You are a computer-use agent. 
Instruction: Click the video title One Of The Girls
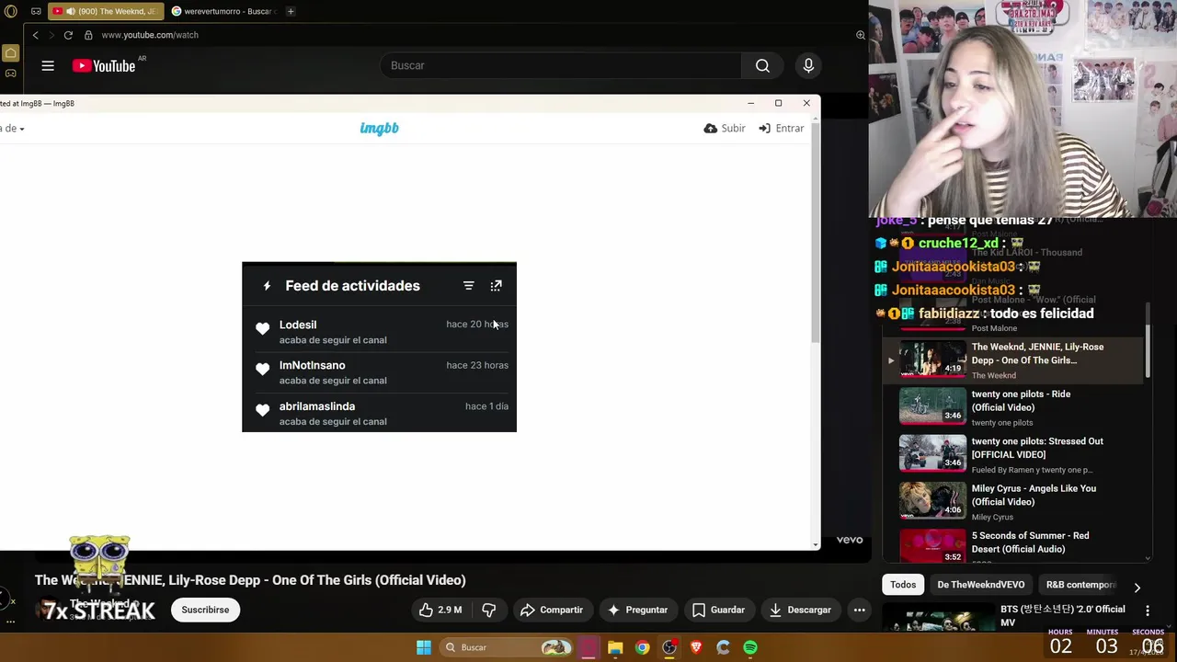point(250,580)
